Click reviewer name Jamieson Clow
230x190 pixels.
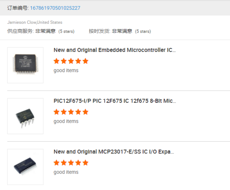click(22, 22)
